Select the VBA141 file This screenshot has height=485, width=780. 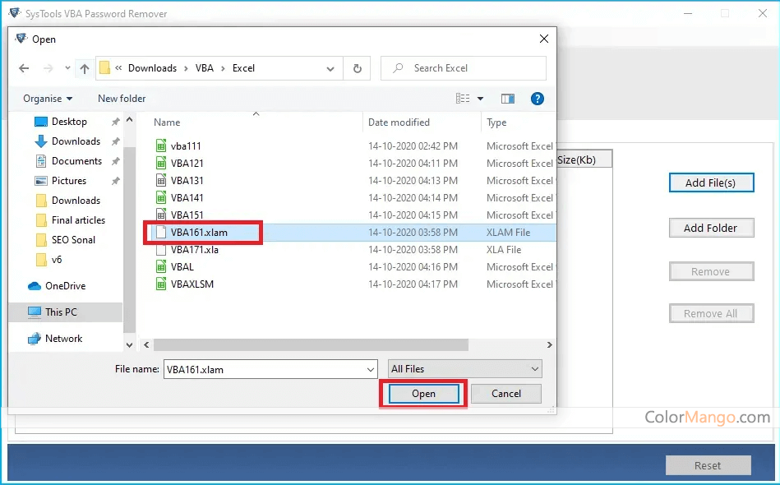pyautogui.click(x=187, y=198)
